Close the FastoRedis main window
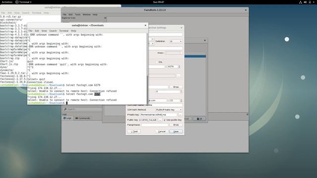The image size is (317, 178). 246,10
